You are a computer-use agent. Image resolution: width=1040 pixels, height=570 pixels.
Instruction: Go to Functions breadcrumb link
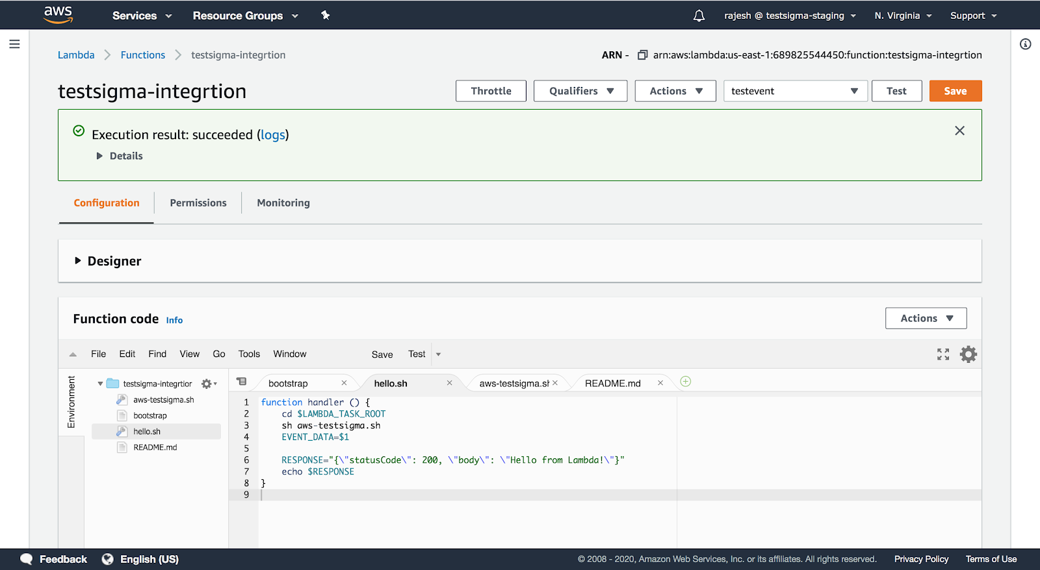[143, 55]
